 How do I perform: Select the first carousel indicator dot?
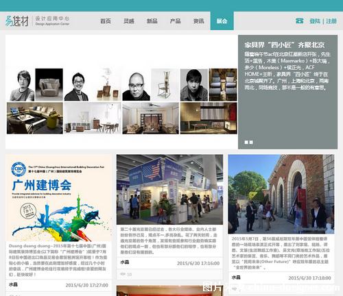pyautogui.click(x=246, y=142)
